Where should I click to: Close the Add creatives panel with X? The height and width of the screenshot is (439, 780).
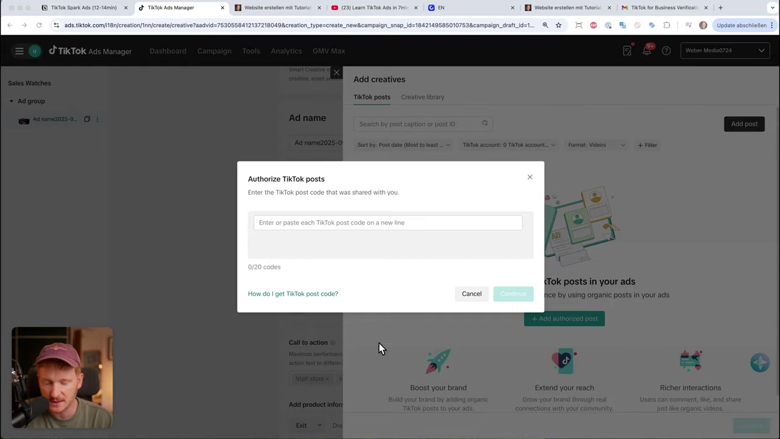coord(336,73)
